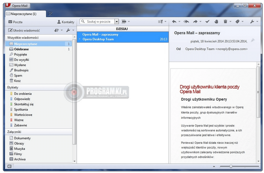Screen dimensions: 264x173
Task: Expand the Reply dropdown arrow
Action: point(179,21)
